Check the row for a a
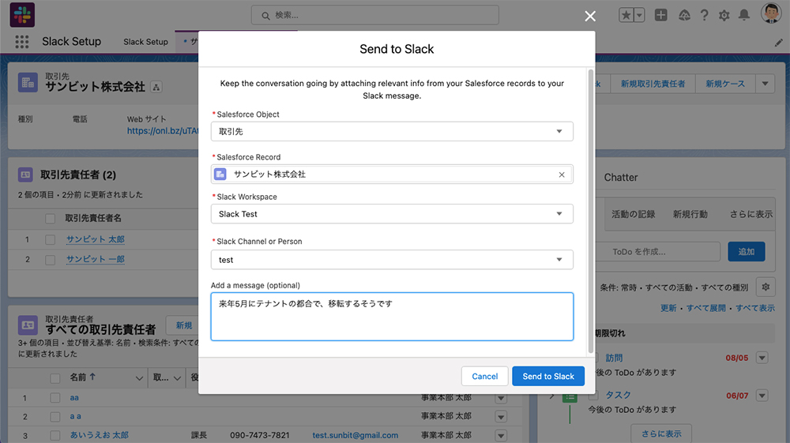 point(55,416)
